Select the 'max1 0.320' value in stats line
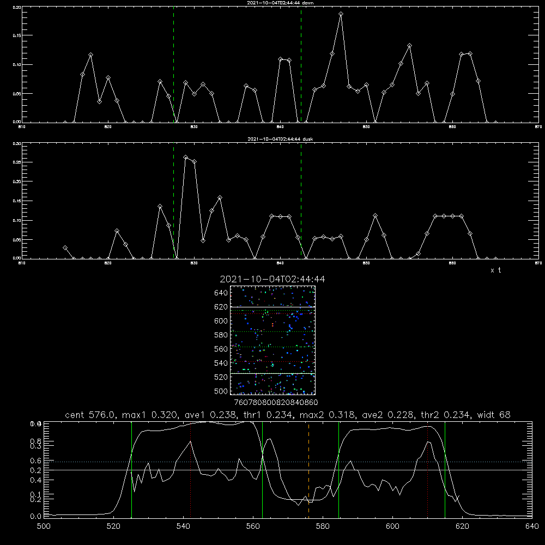This screenshot has height=545, width=545. point(149,415)
